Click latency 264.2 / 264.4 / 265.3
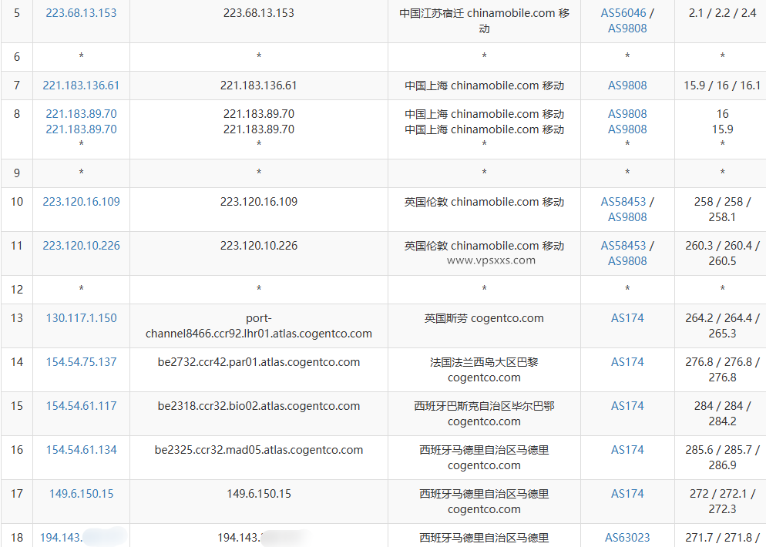 pos(722,326)
